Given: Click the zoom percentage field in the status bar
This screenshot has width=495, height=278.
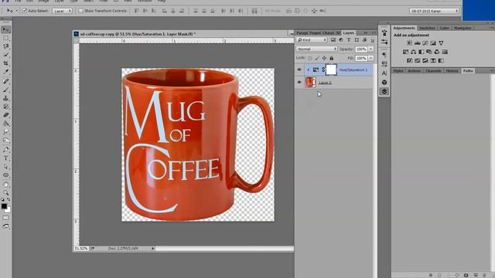Looking at the screenshot, I should [x=80, y=249].
